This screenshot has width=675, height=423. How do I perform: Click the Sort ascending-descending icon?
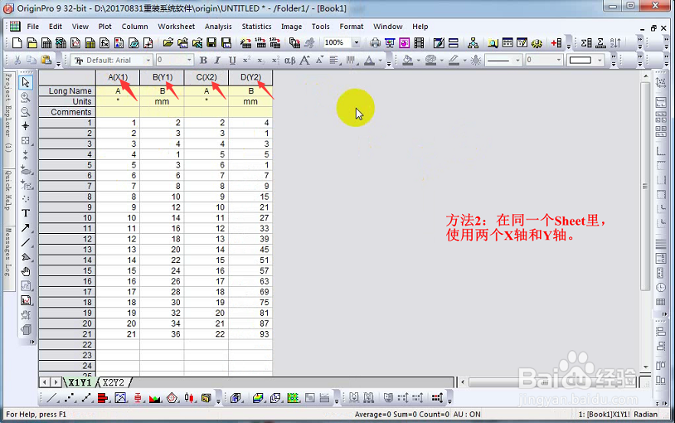615,42
